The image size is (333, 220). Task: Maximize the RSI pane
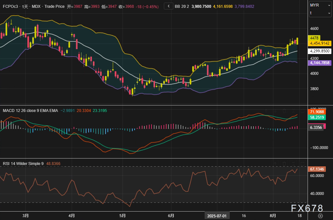pyautogui.click(x=302, y=164)
